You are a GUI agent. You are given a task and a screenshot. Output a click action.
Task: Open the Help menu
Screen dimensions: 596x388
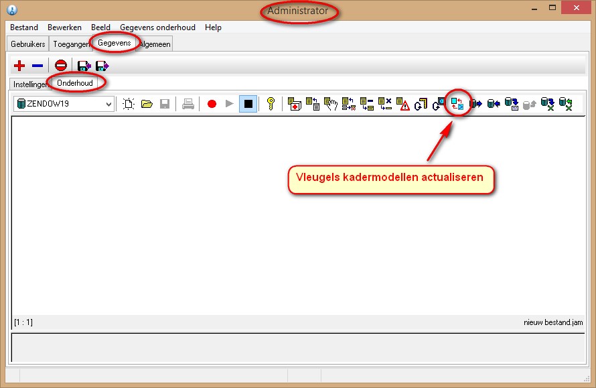point(213,27)
